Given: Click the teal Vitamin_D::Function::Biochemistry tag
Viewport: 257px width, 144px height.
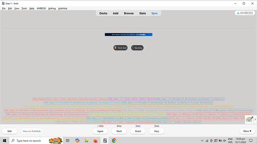Looking at the screenshot, I should tap(168, 103).
